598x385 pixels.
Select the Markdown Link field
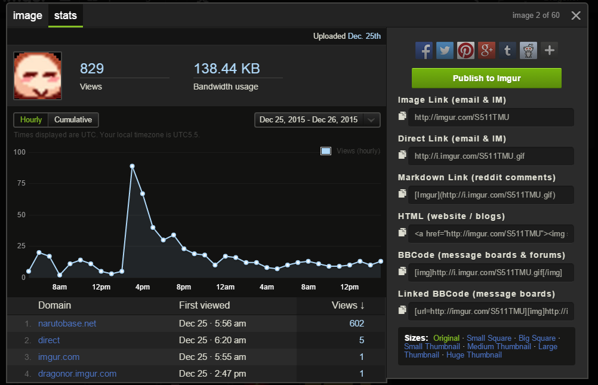[491, 195]
